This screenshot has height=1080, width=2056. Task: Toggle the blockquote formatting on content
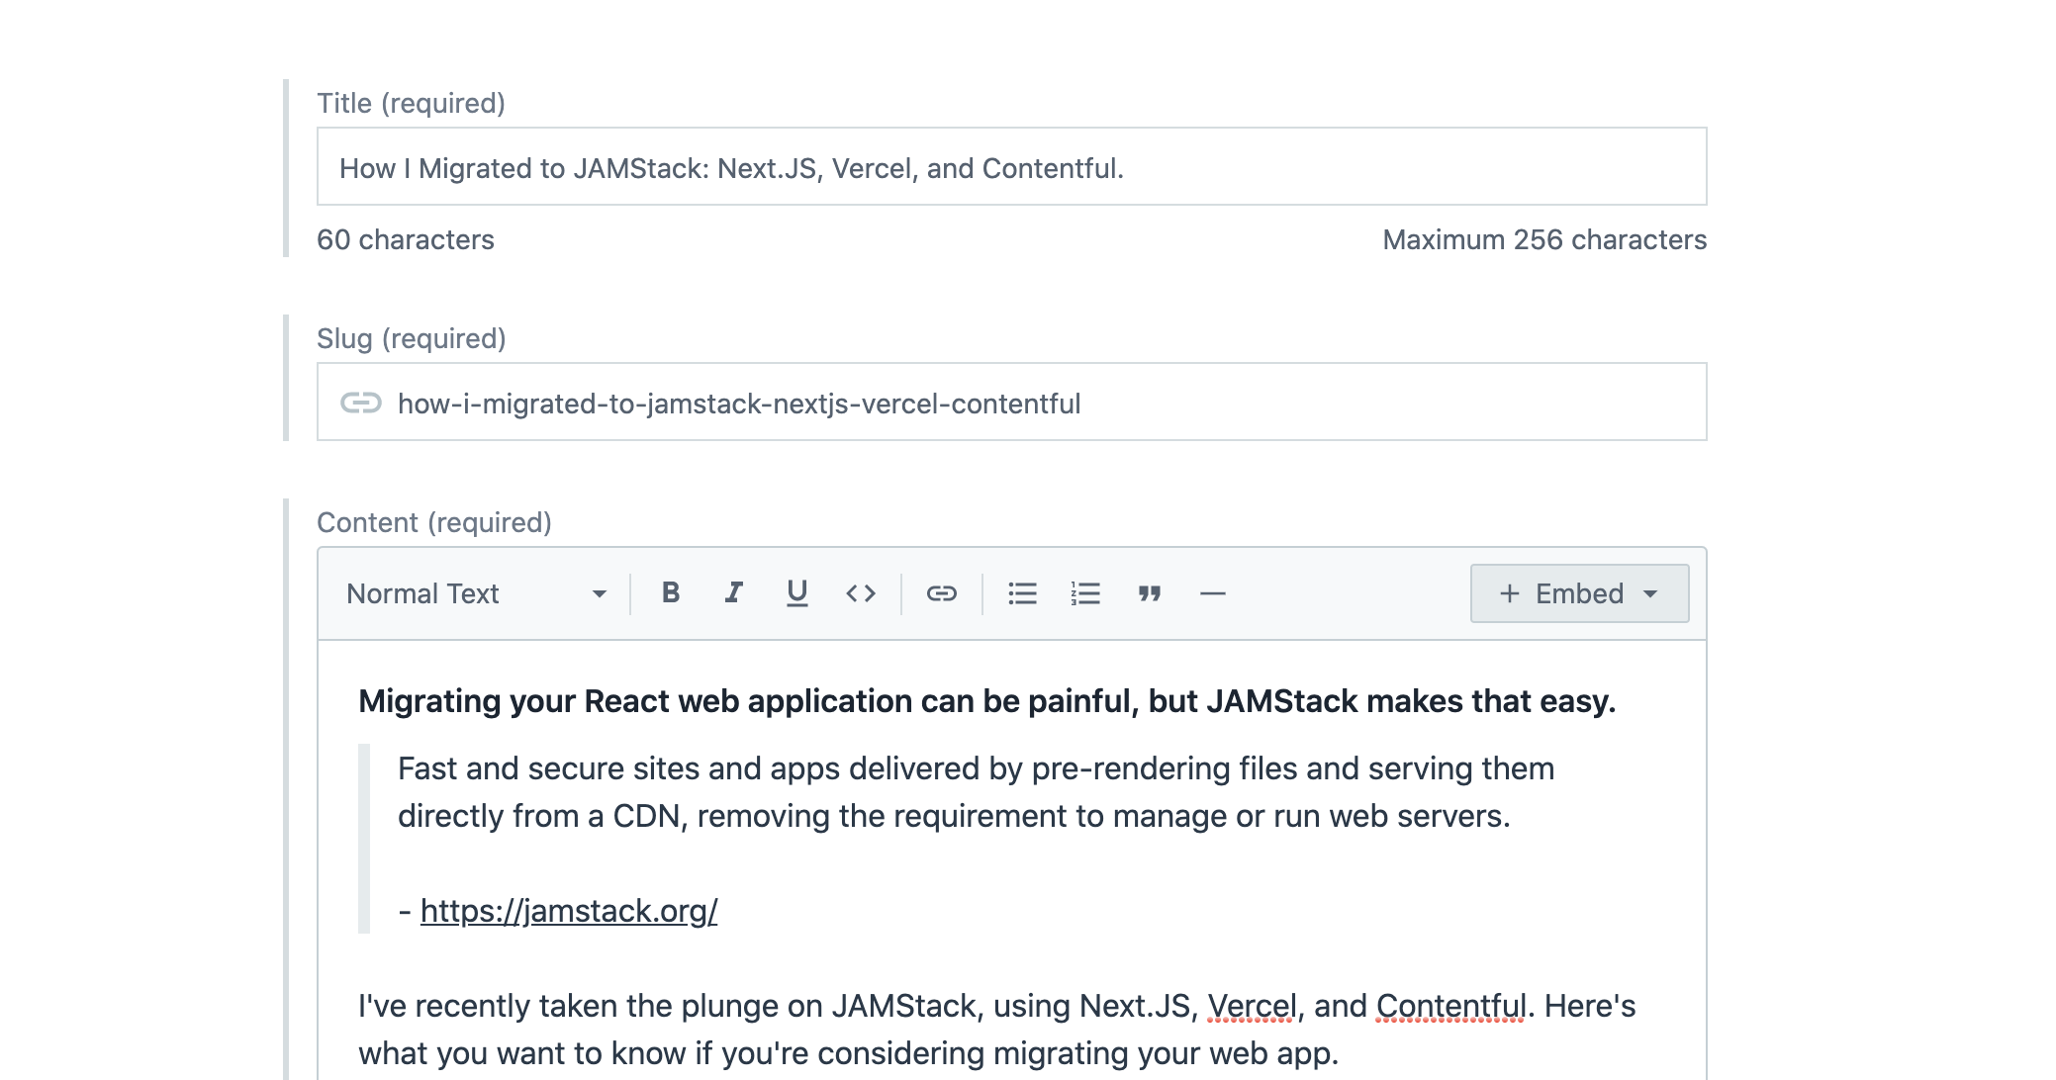(x=1148, y=593)
